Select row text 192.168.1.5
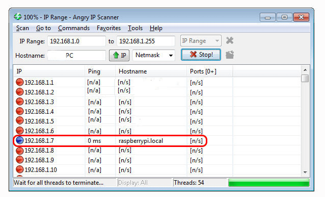This screenshot has height=197, width=325. 39,121
